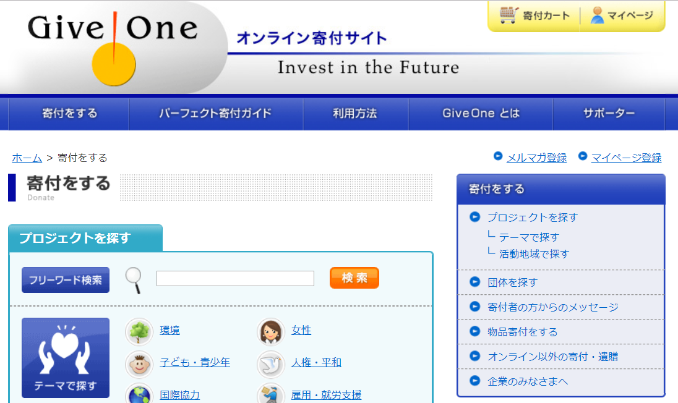Image resolution: width=678 pixels, height=403 pixels.
Task: Click the dove icon for 人権・平和
Action: [271, 363]
